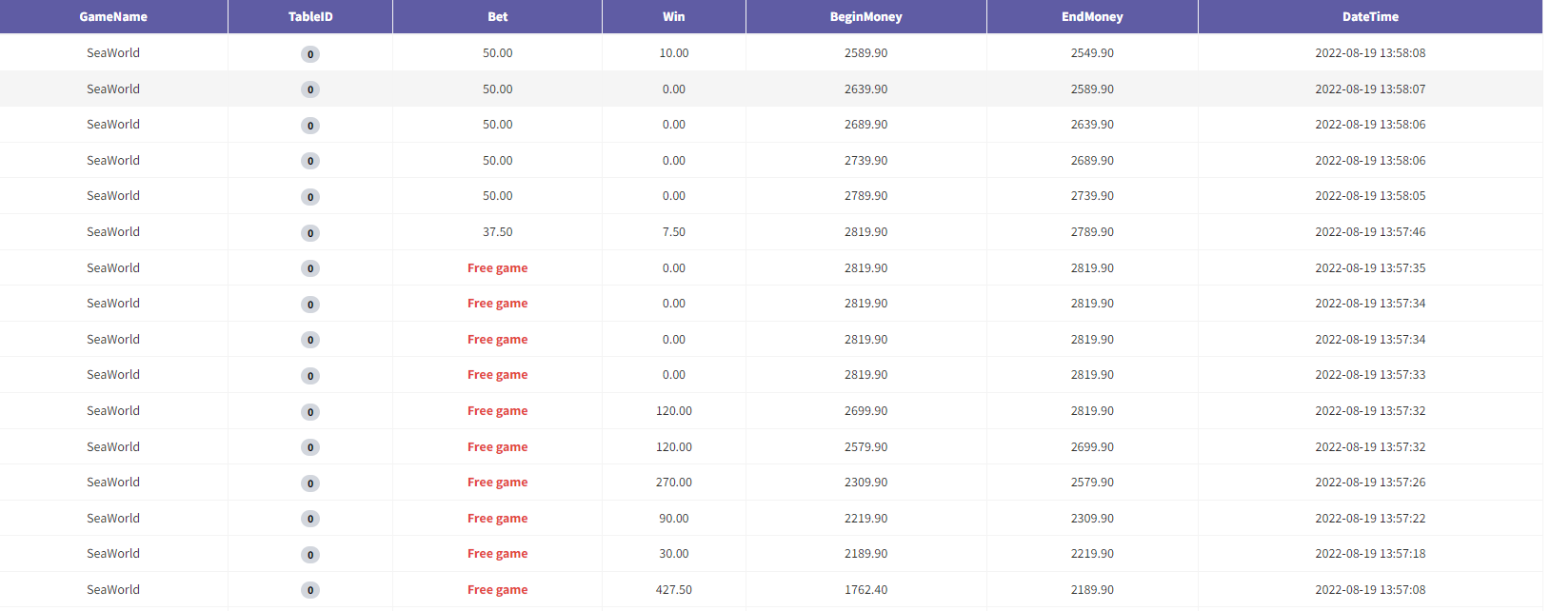Click TableID badge in the 13:57:18 row
Image resolution: width=1551 pixels, height=611 pixels.
(310, 555)
